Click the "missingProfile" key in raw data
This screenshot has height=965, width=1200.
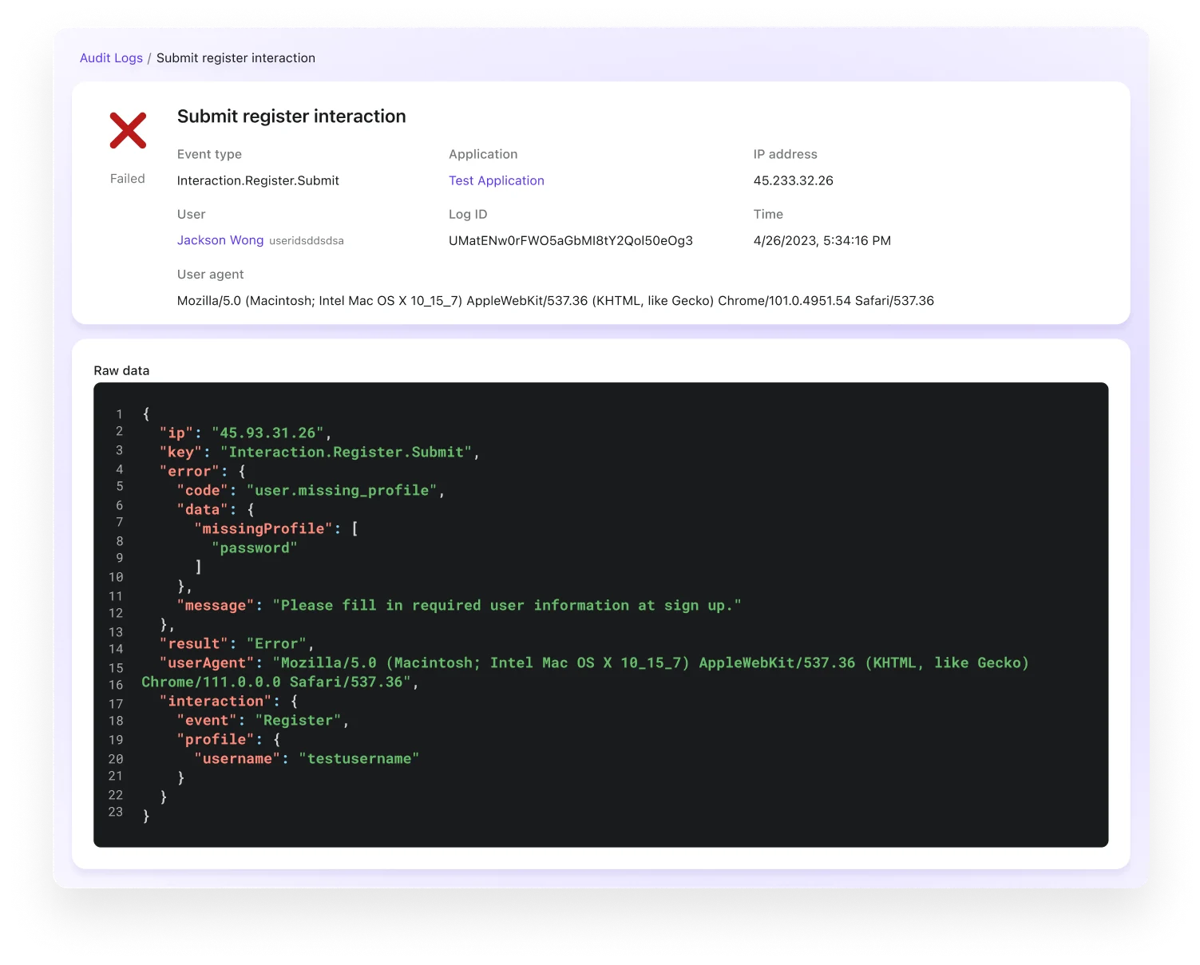263,529
